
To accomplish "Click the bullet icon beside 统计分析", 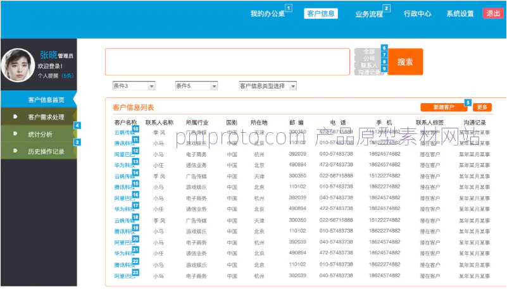I will pos(15,134).
